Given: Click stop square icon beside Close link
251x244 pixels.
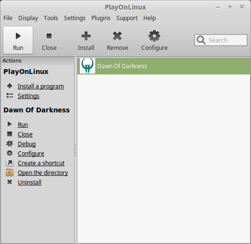Looking at the screenshot, I should pos(10,134).
